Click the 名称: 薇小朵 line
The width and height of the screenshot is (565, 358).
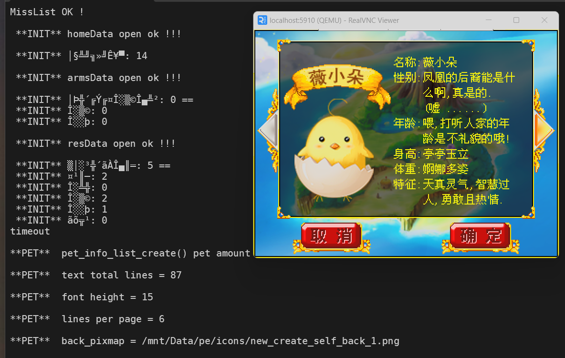425,62
